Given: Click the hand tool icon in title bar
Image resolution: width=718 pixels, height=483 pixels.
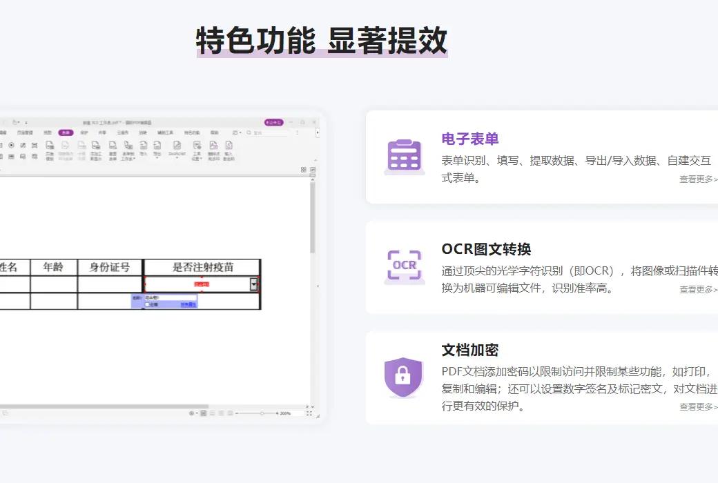Looking at the screenshot, I should 14,123.
